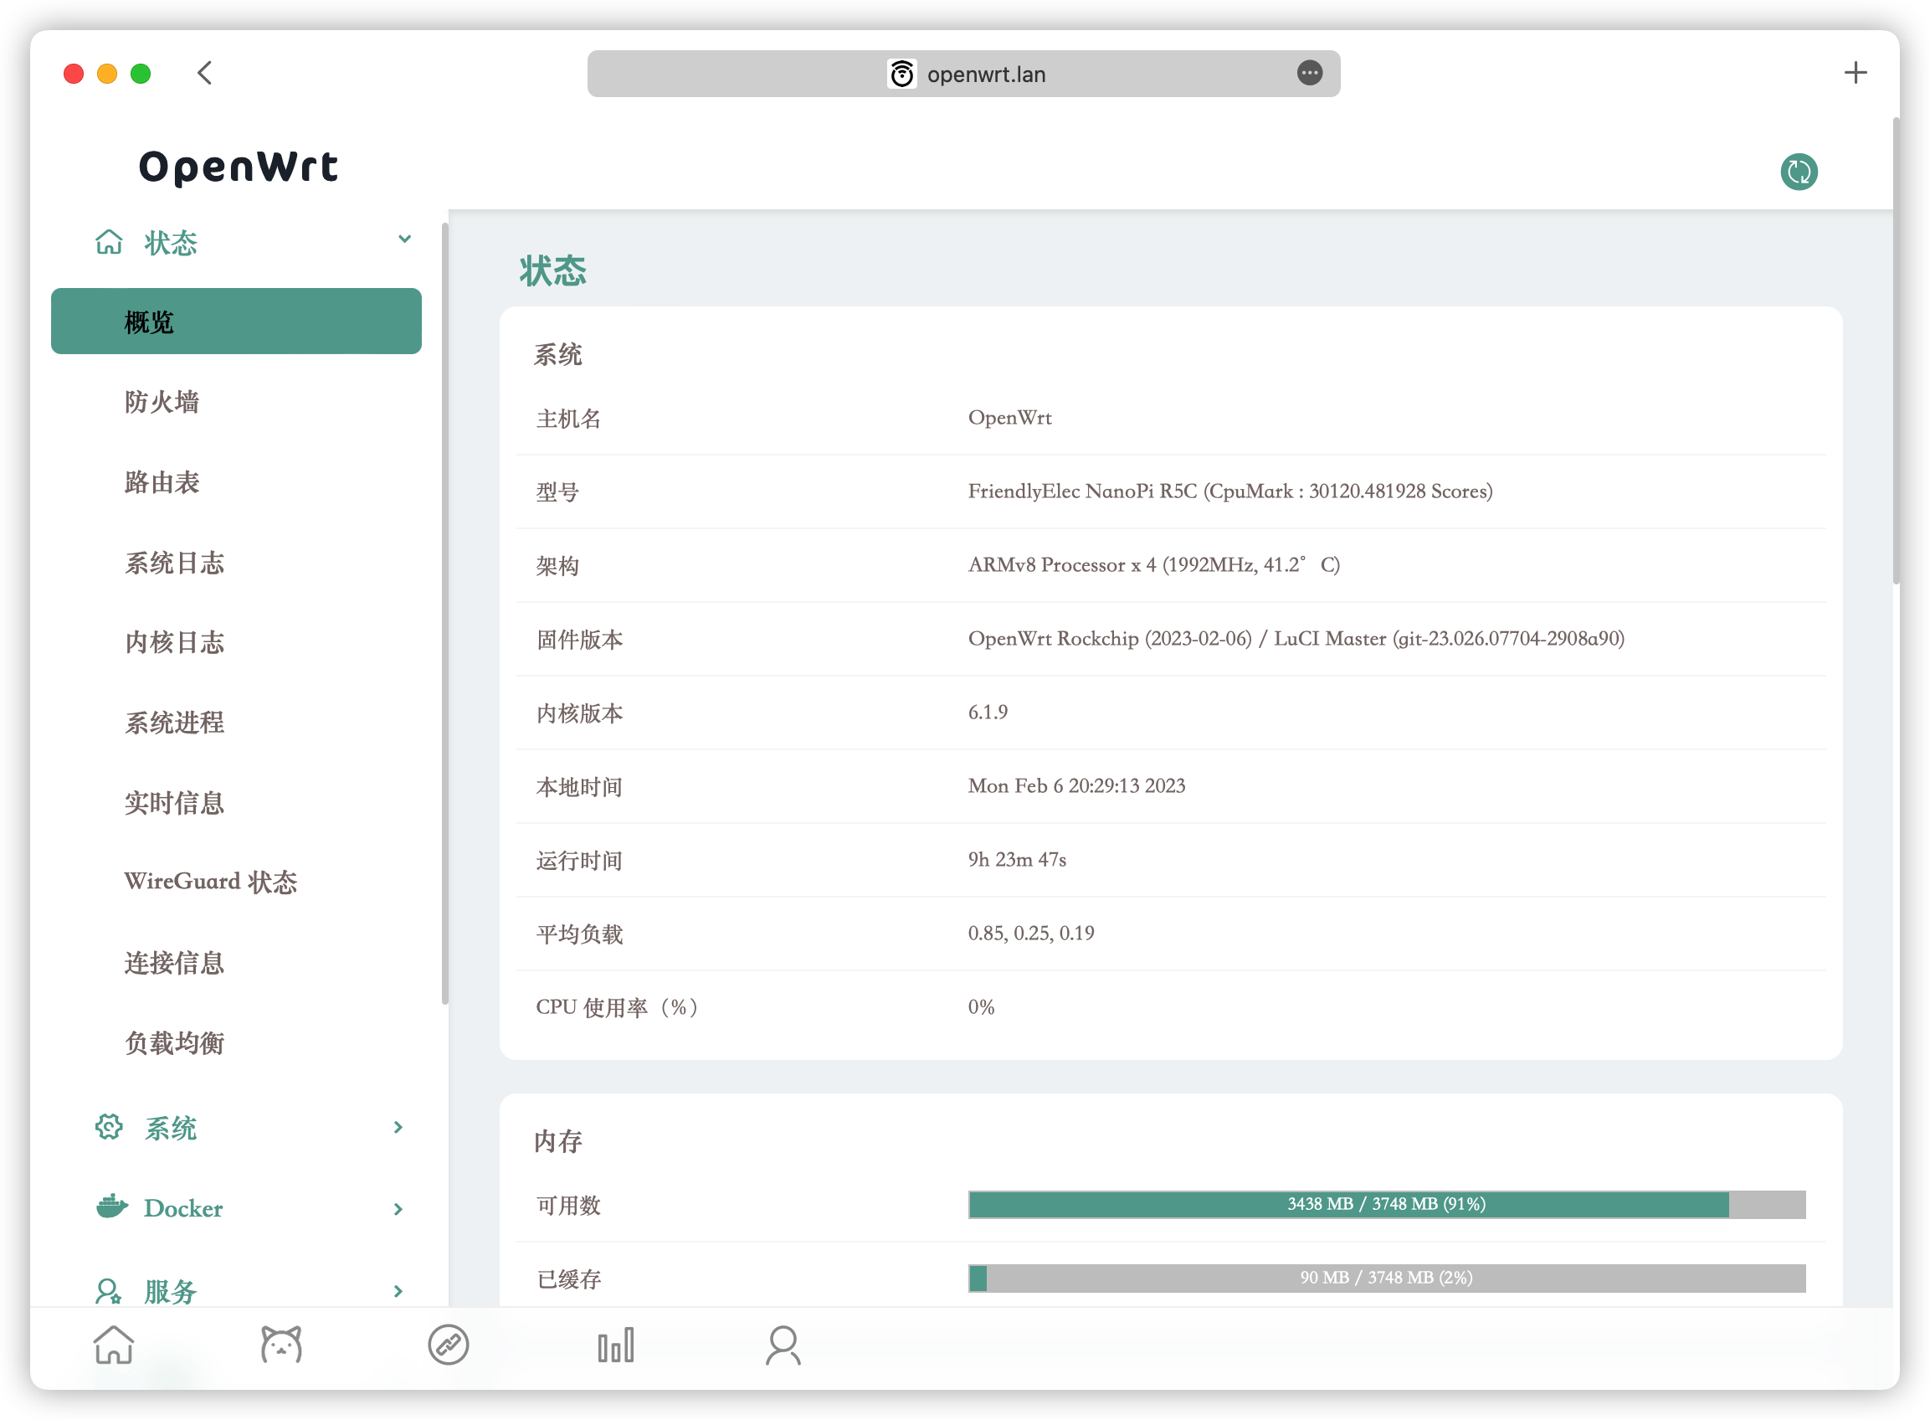1930x1420 pixels.
Task: Click the Docker whale icon in sidebar
Action: 110,1206
